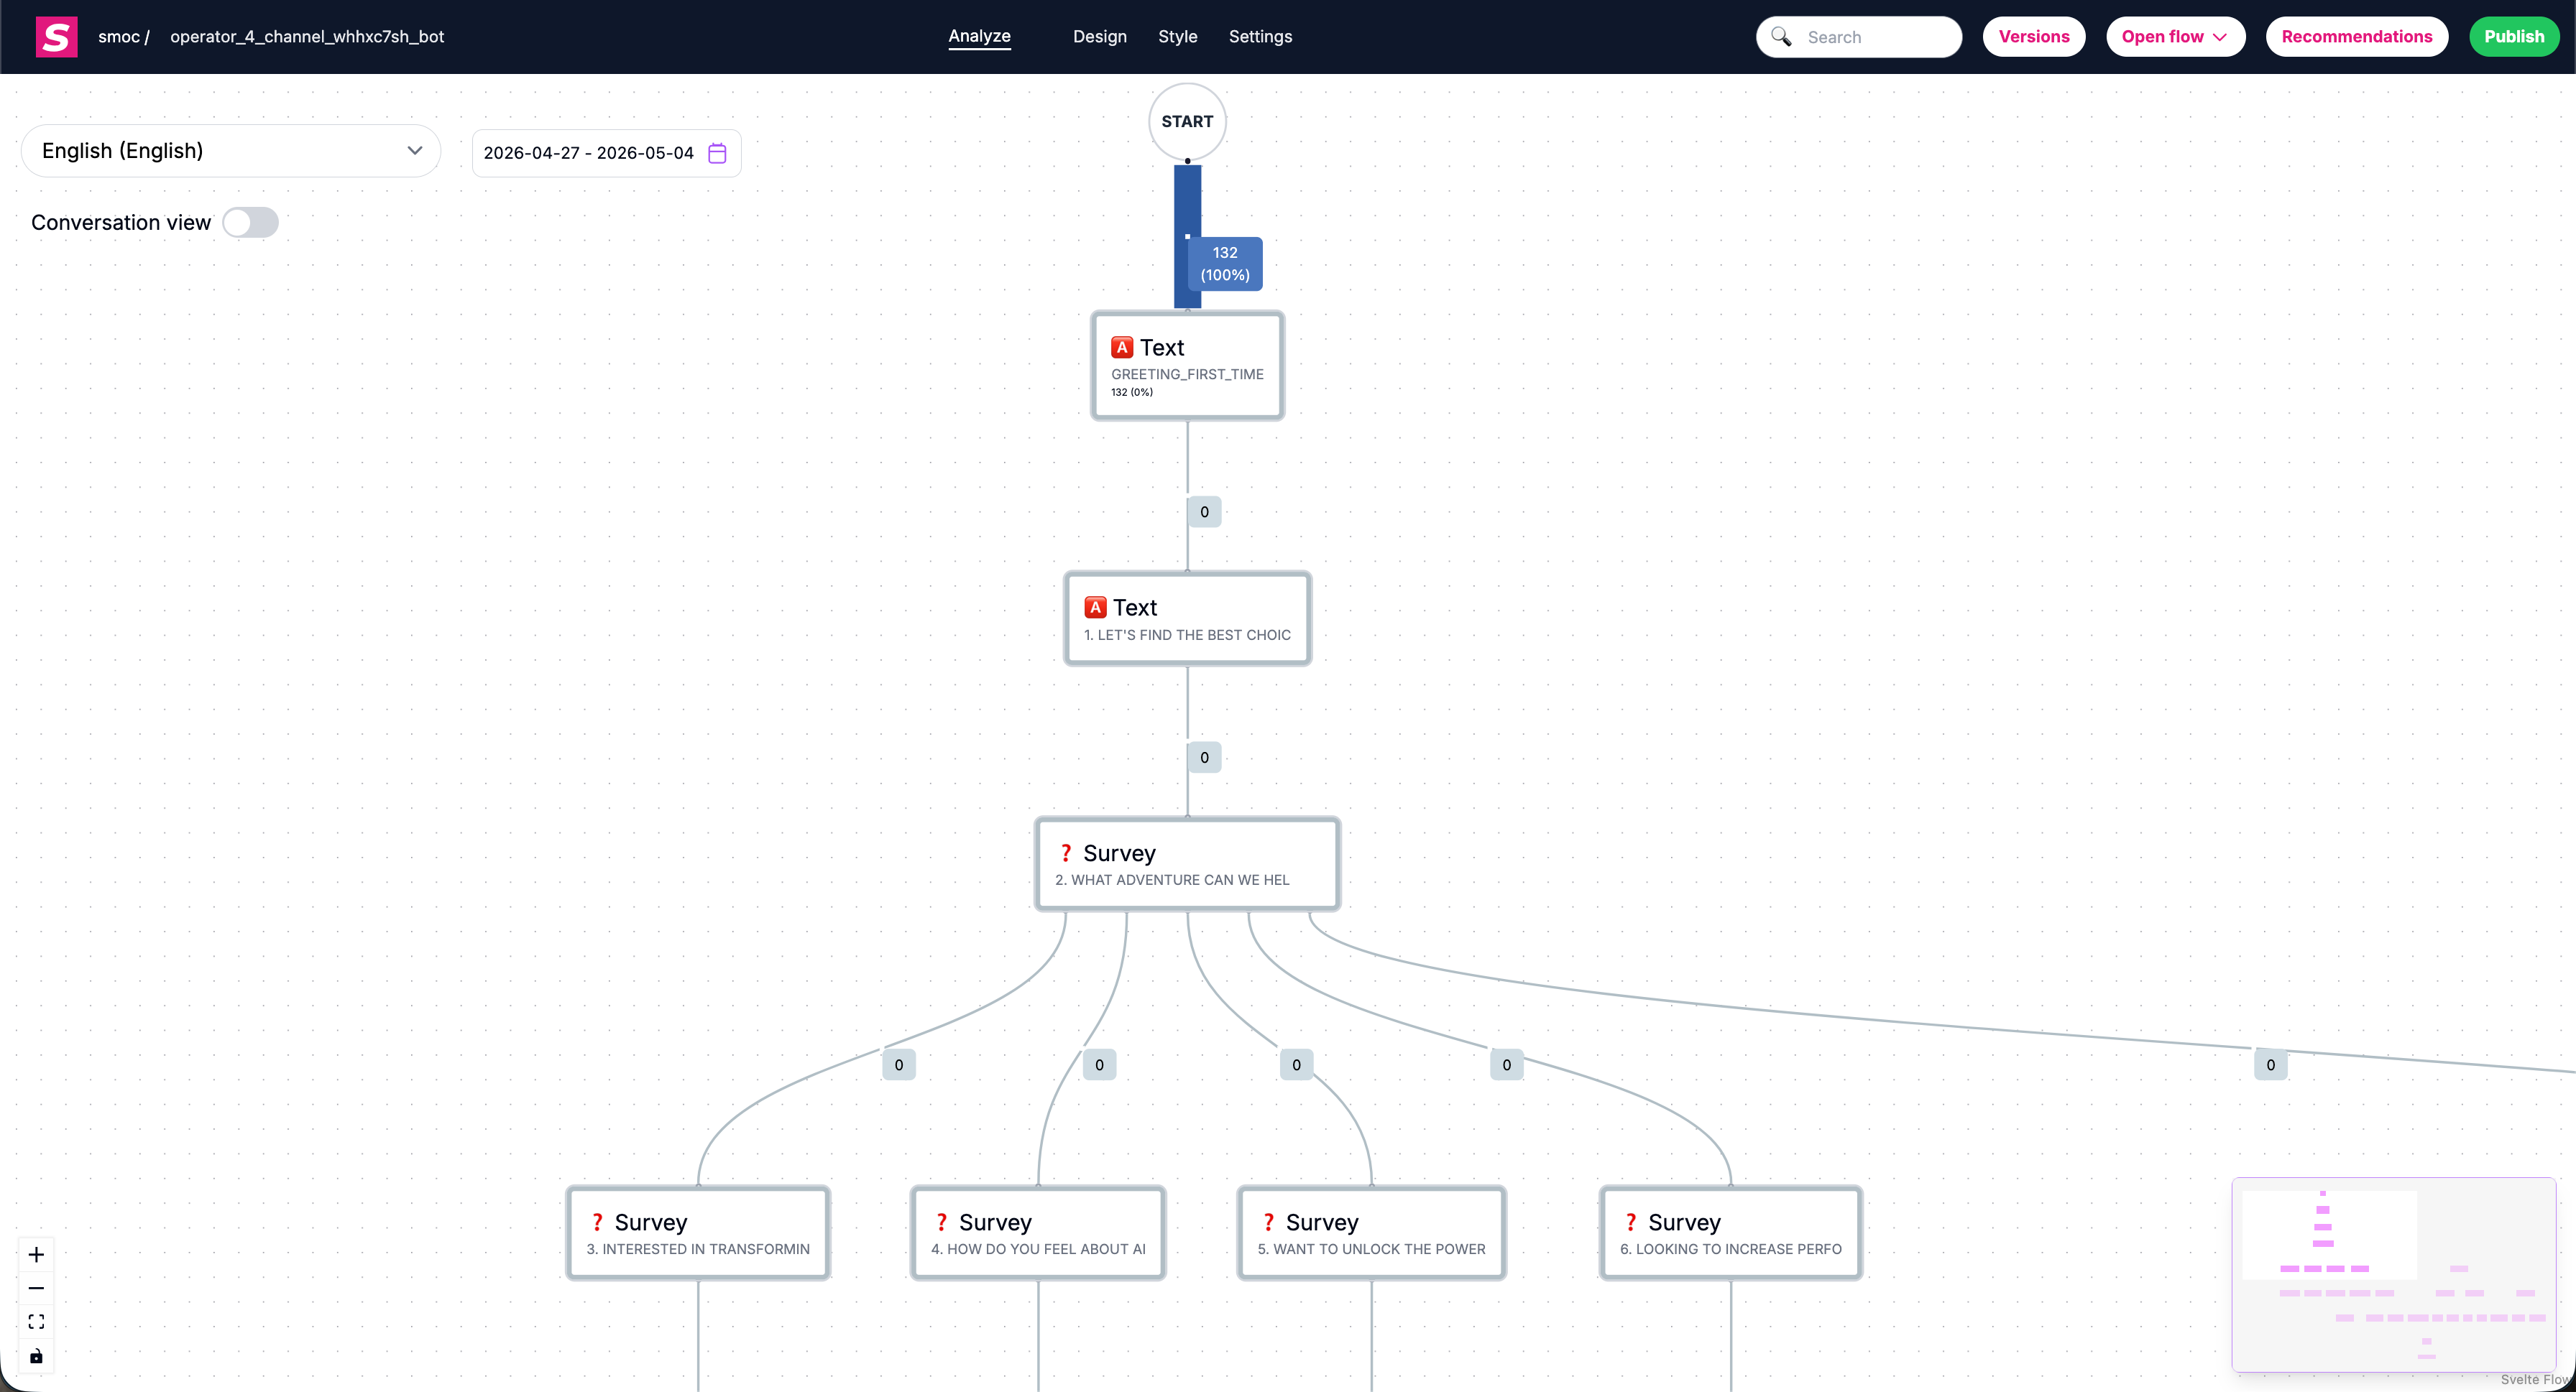Zoom in with the plus control
The image size is (2576, 1392).
(x=36, y=1254)
